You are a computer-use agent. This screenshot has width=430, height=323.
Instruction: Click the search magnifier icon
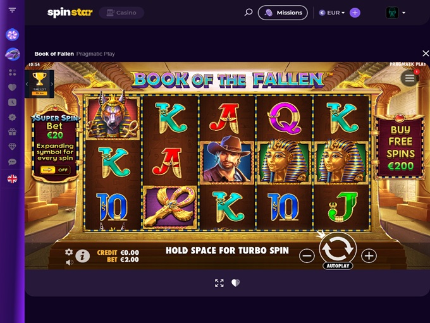pos(249,13)
